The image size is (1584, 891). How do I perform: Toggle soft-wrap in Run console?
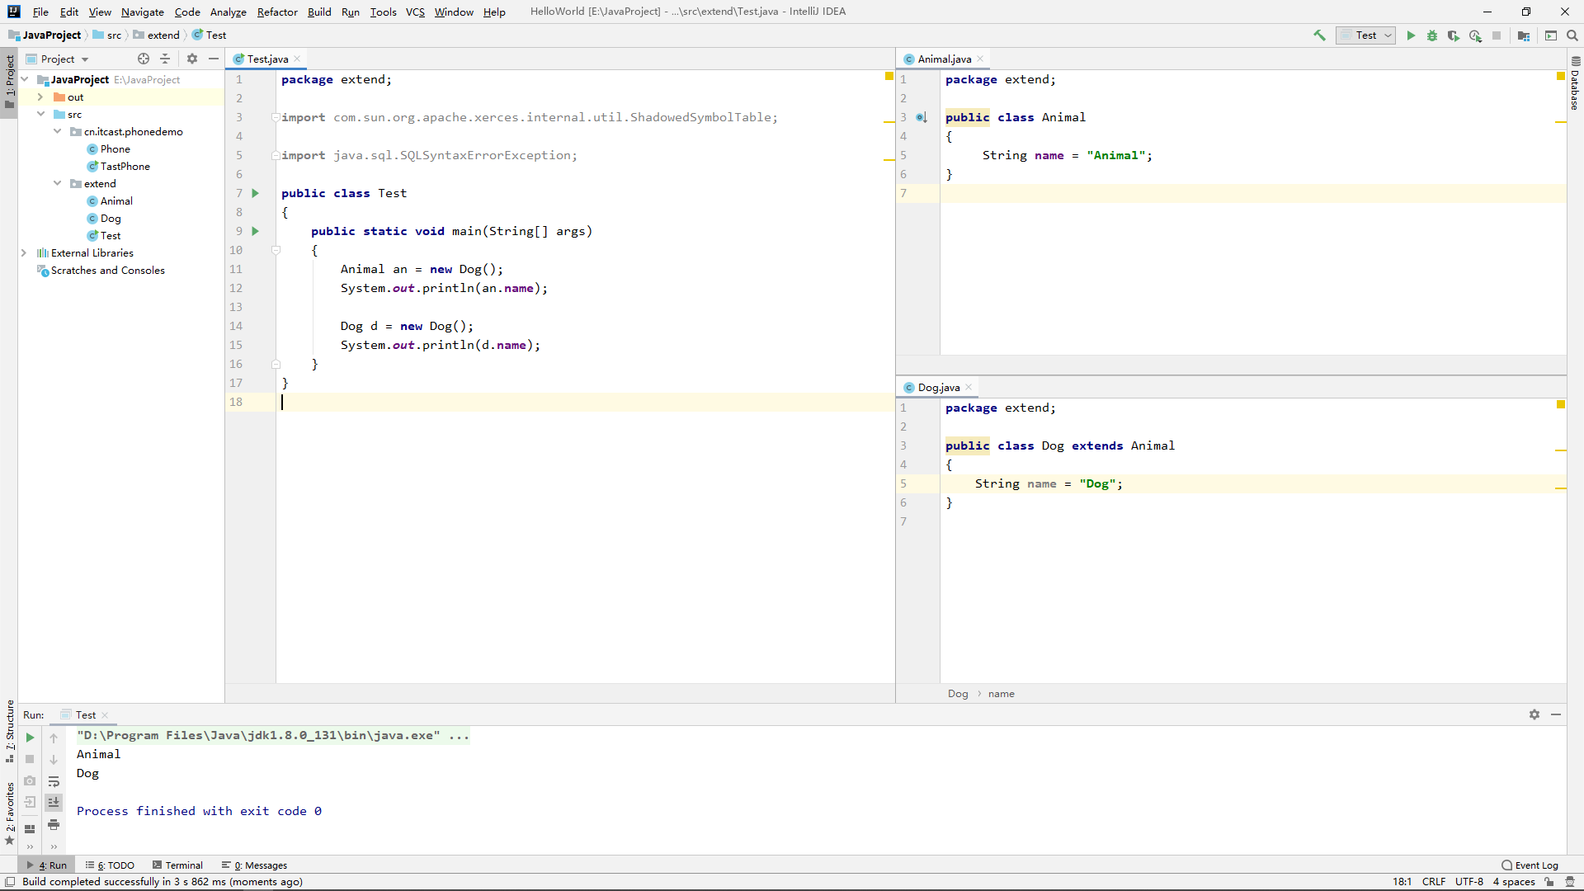54,781
